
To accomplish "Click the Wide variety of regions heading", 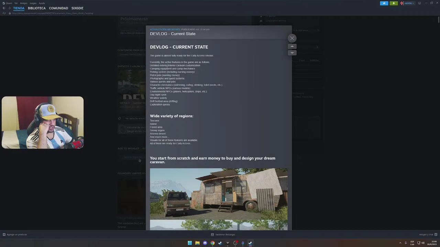I will (172, 116).
